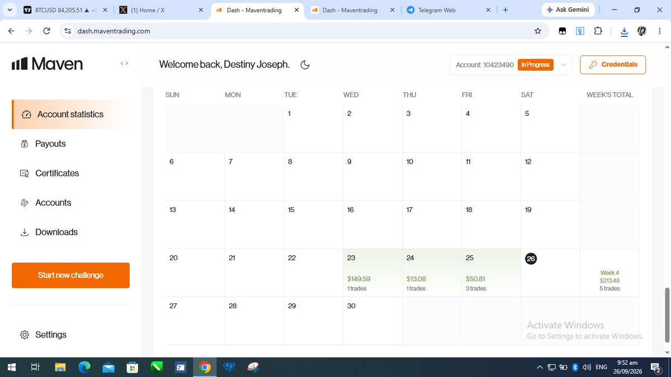Open Settings in the sidebar

51,335
